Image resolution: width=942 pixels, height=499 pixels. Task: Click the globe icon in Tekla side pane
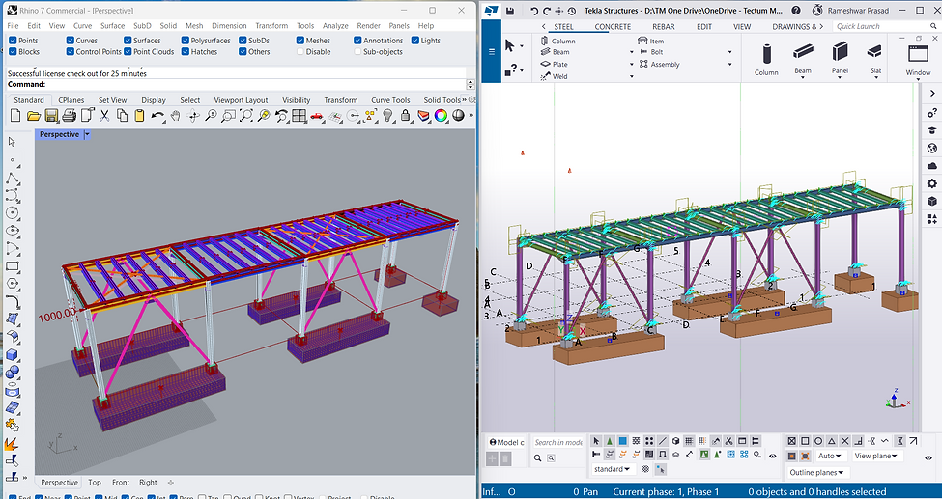(931, 148)
